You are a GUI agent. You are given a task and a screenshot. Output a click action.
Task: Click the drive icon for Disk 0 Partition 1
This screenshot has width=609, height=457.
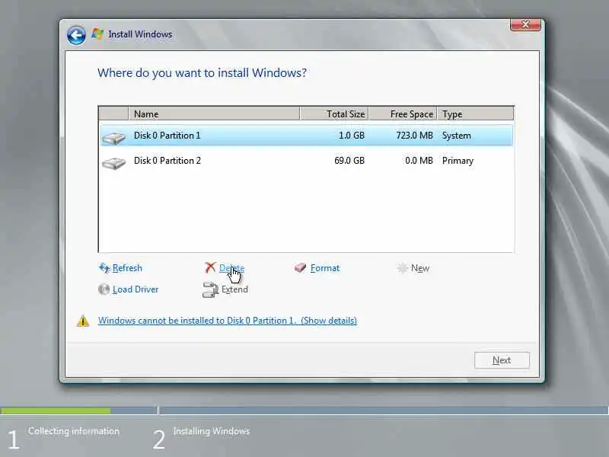tap(113, 138)
